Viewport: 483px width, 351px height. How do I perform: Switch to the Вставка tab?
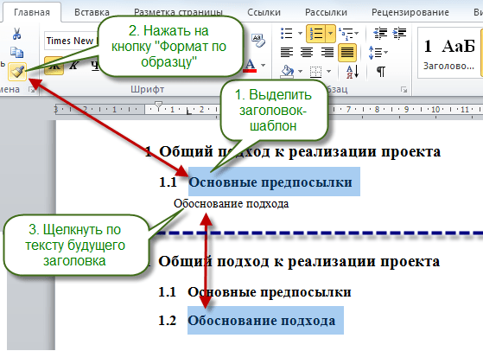point(92,12)
